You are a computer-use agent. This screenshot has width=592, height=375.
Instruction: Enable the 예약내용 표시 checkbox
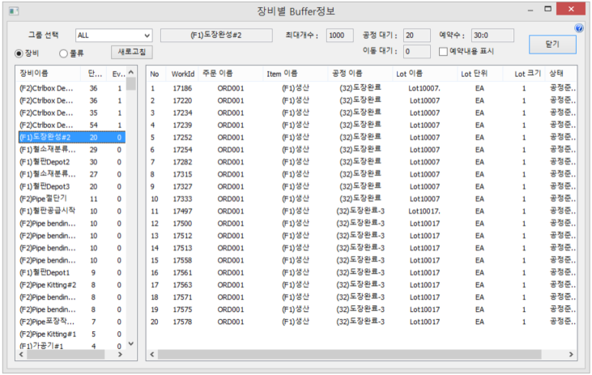point(443,52)
